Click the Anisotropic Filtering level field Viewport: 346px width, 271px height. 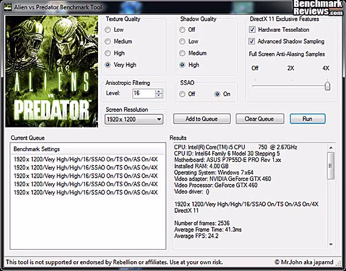(144, 93)
